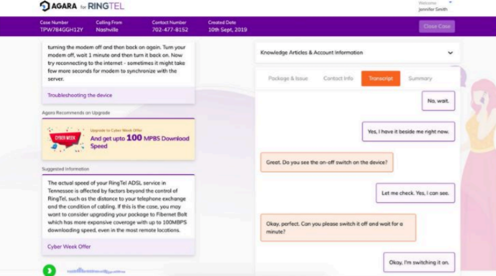Screen dimensions: 496x276
Task: Click the 'Suggested Information' heading
Action: click(66, 169)
